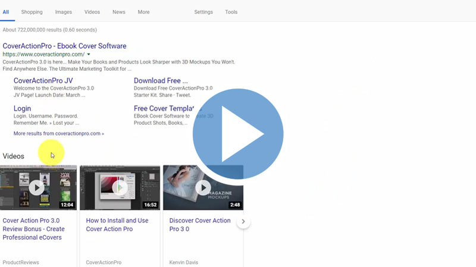Open the Login sitelink
The height and width of the screenshot is (267, 476).
click(x=22, y=109)
